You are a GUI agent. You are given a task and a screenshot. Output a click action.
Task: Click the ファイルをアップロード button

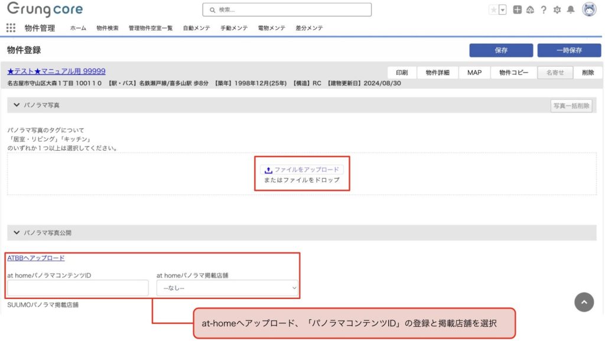[x=302, y=169]
